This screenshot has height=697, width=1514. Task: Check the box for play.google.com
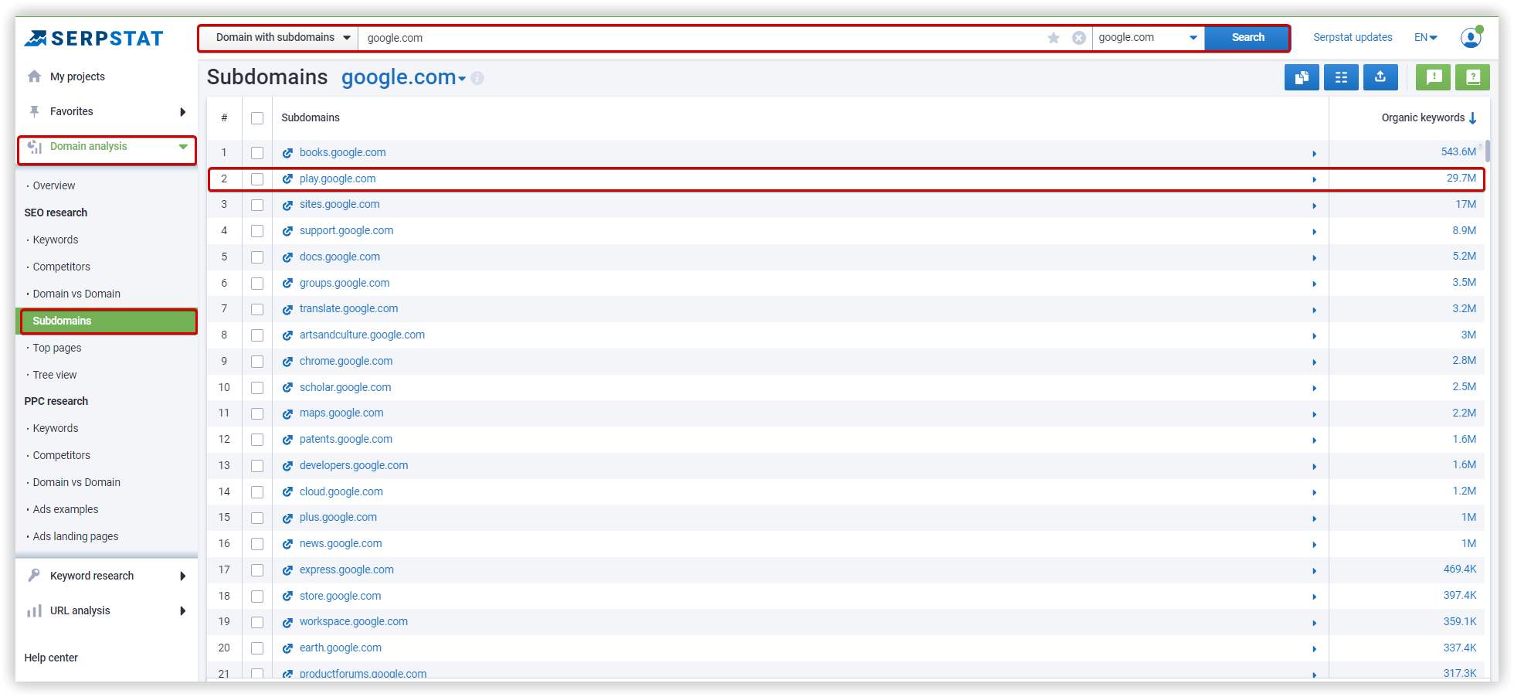click(257, 179)
